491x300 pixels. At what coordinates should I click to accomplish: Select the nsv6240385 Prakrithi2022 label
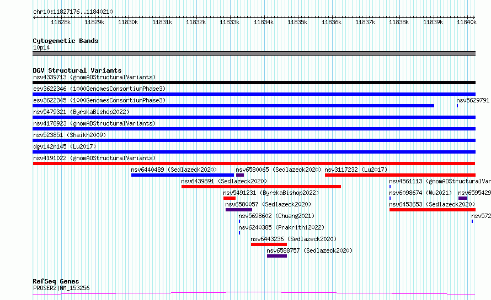(281, 227)
